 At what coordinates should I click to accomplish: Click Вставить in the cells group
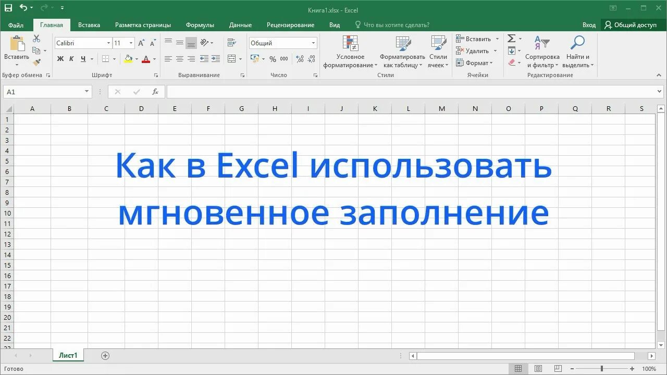click(477, 39)
